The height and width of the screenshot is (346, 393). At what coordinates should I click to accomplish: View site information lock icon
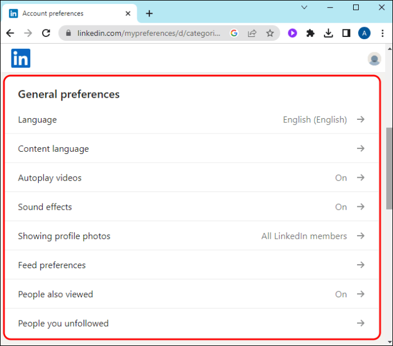68,33
